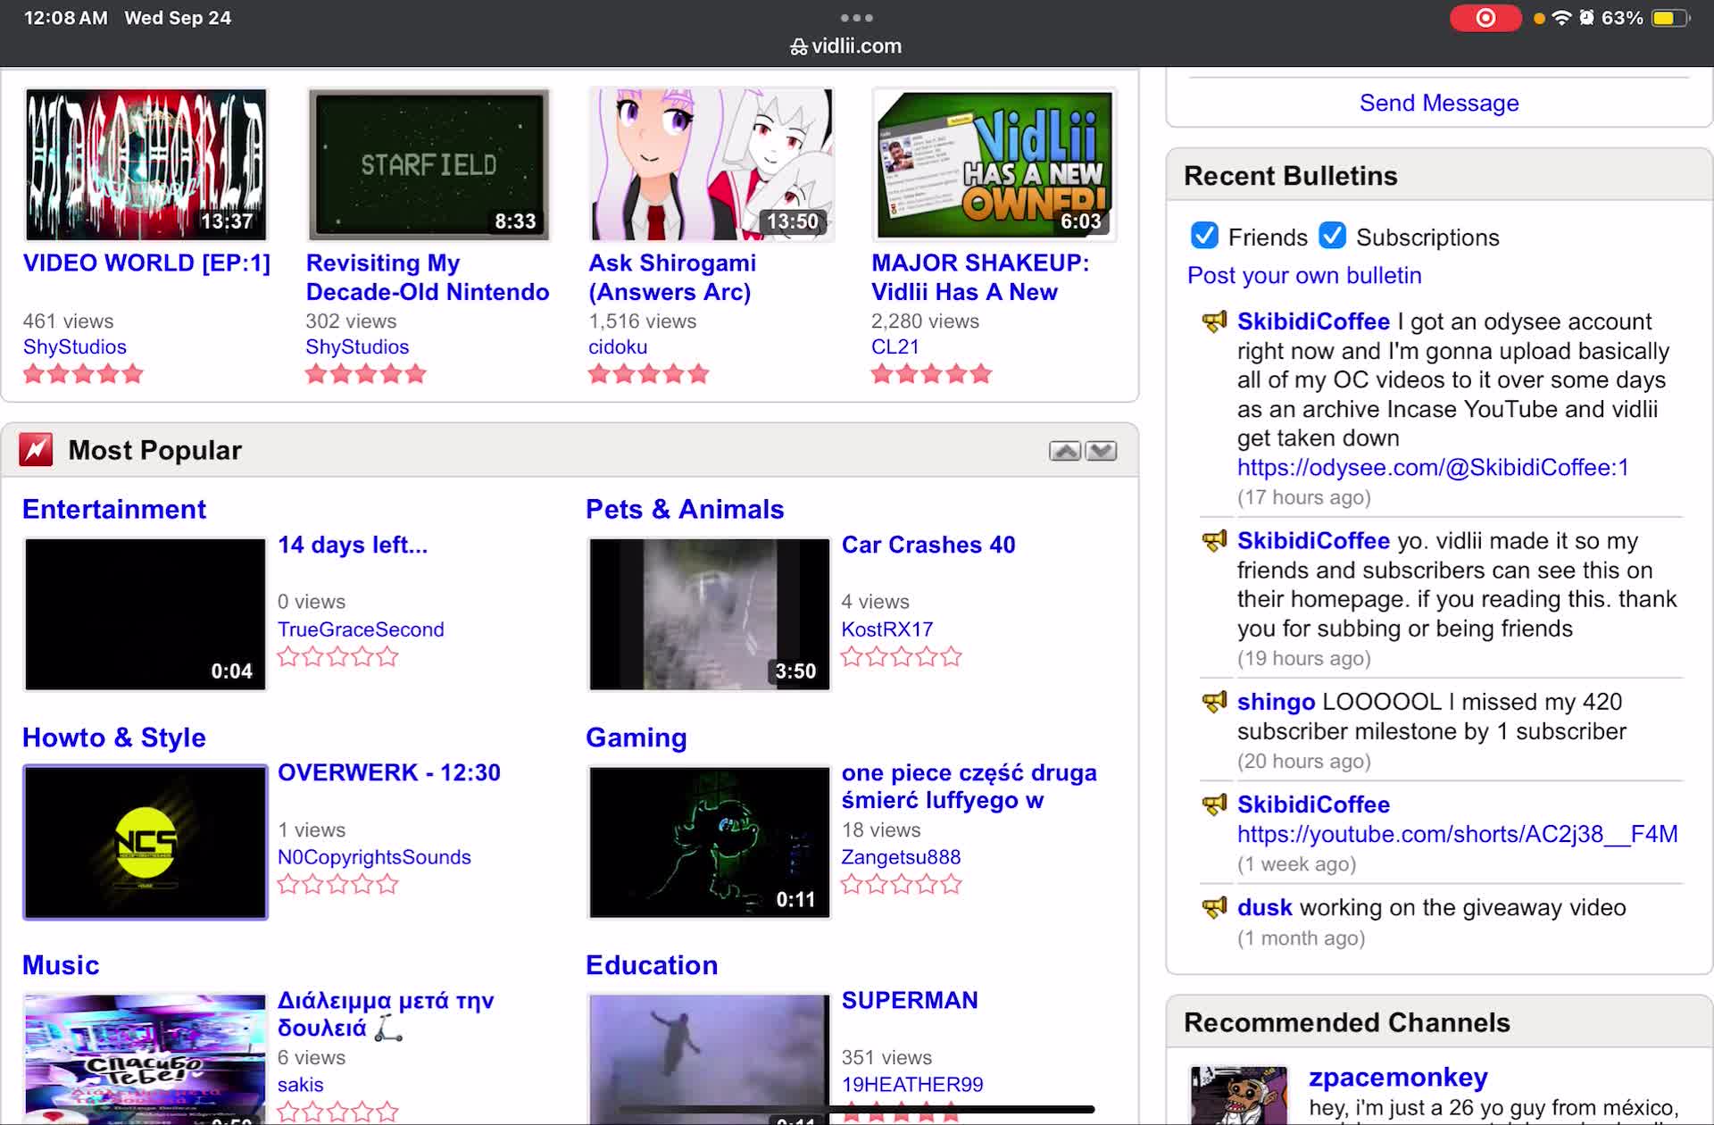Open the Gaming category
This screenshot has width=1714, height=1125.
[x=636, y=737]
